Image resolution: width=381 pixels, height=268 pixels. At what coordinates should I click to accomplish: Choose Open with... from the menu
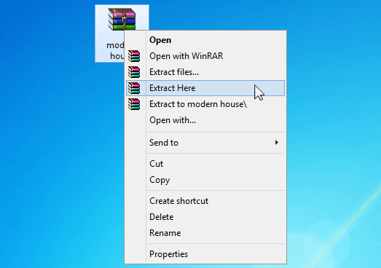tap(173, 120)
